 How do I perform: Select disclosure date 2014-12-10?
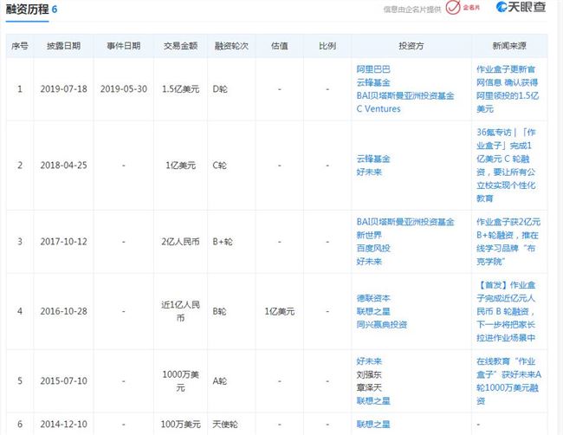point(63,425)
